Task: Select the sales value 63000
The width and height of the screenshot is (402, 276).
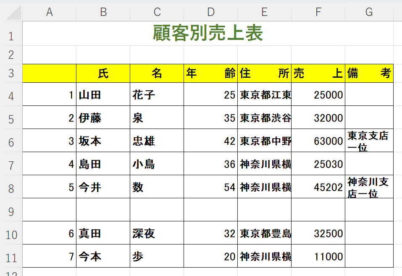Action: (x=318, y=141)
